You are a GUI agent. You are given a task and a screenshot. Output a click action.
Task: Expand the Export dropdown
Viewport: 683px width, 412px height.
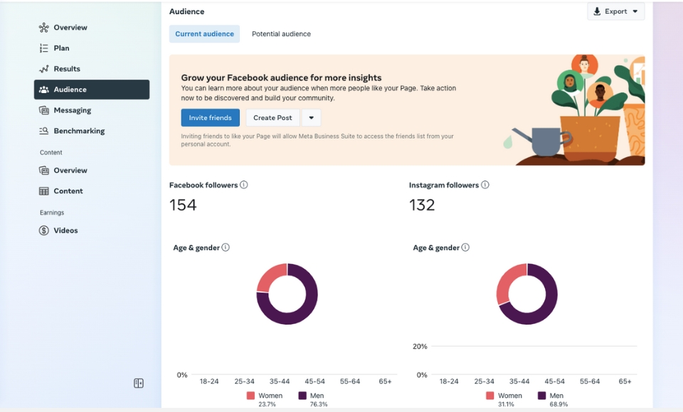pos(634,11)
